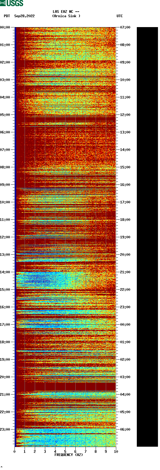Screen dimensions: 160x470
Task: Click the 14:00 PDT time label
Action: point(5,272)
